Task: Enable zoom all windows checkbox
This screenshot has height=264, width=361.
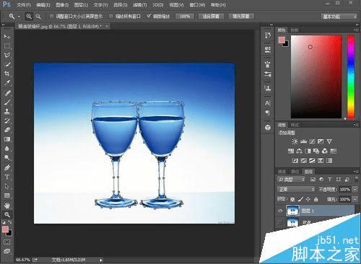Action: coord(111,16)
